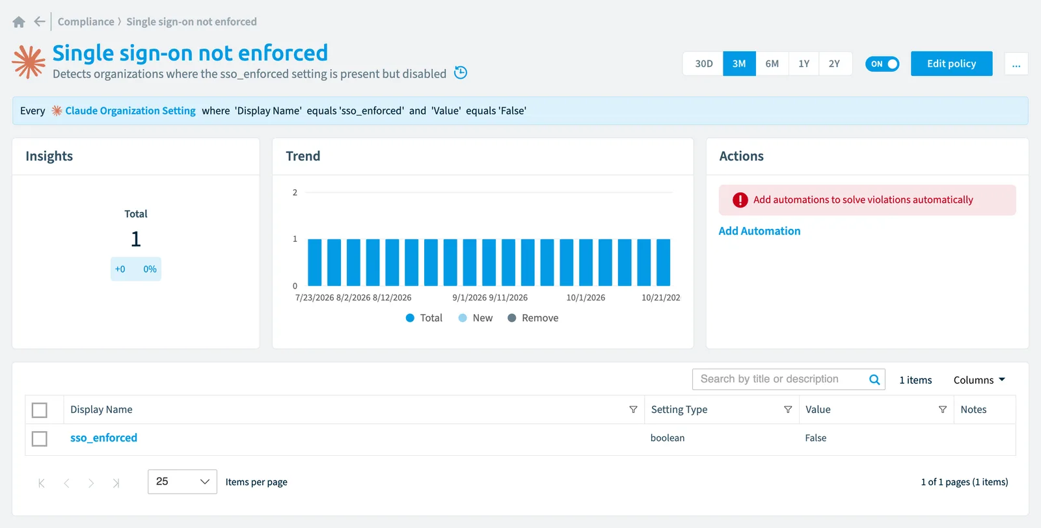The image size is (1041, 528).
Task: Go to the home page icon
Action: coord(19,22)
